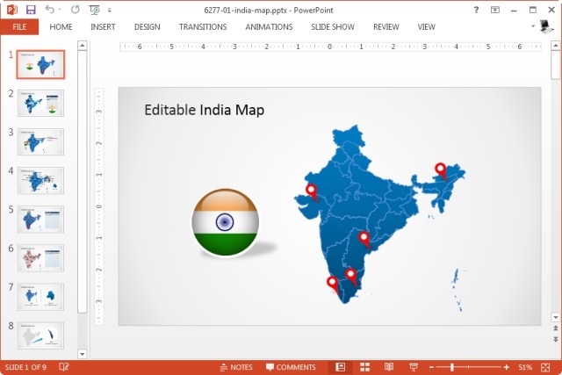Switch to the HOME ribbon tab
This screenshot has height=375, width=562.
(x=61, y=27)
